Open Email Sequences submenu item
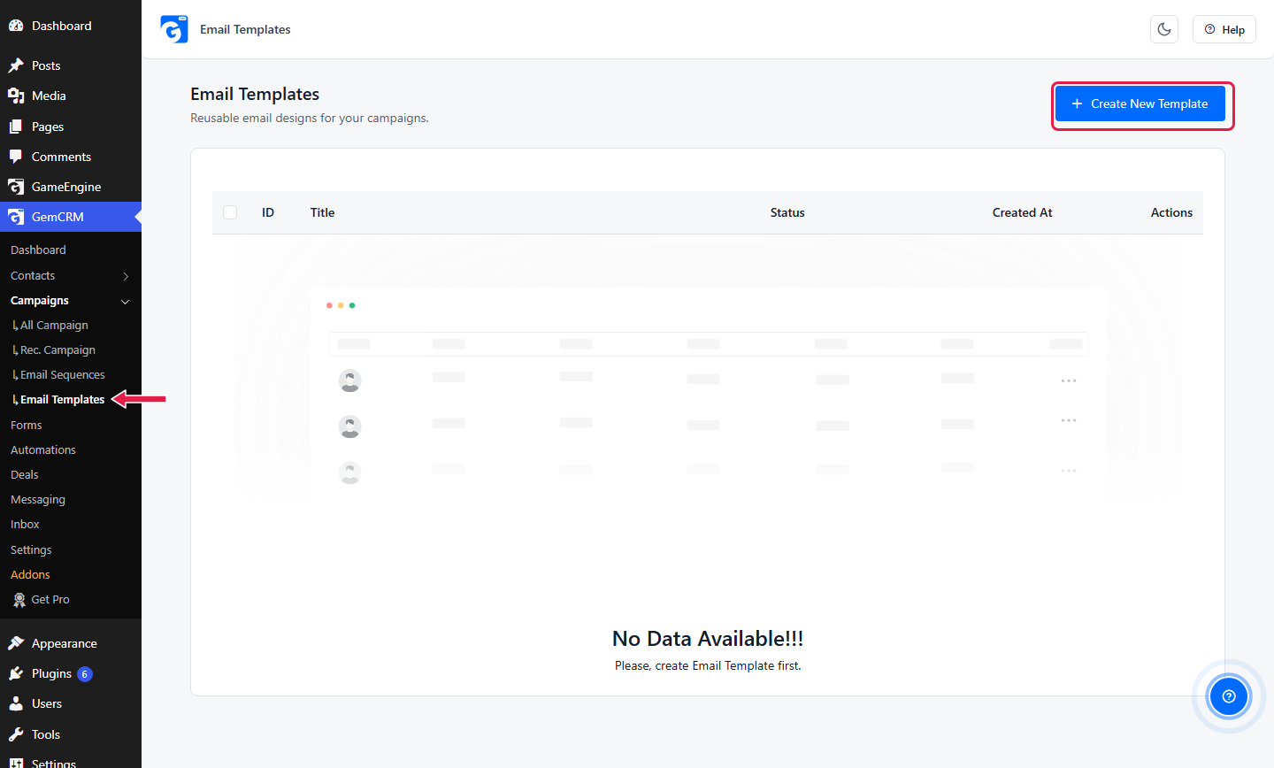The height and width of the screenshot is (768, 1274). click(x=63, y=375)
